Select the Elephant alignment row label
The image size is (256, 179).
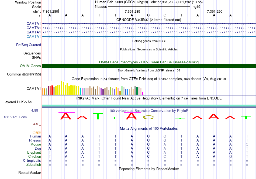[34, 152]
